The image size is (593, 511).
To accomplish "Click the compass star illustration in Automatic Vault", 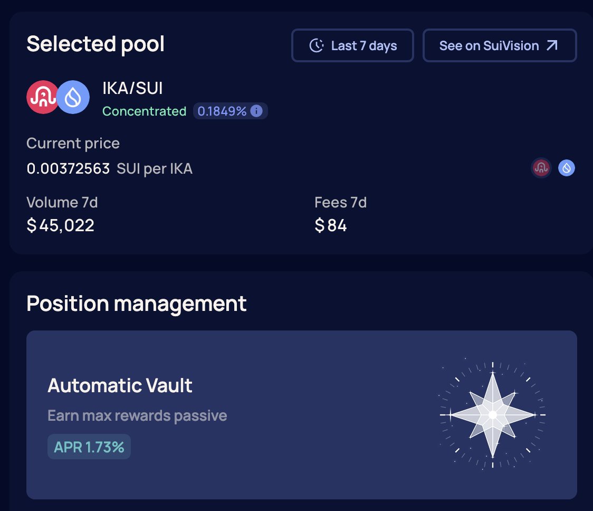I will tap(492, 415).
